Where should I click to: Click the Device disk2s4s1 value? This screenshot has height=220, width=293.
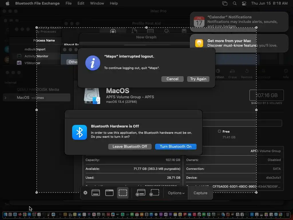click(x=273, y=178)
